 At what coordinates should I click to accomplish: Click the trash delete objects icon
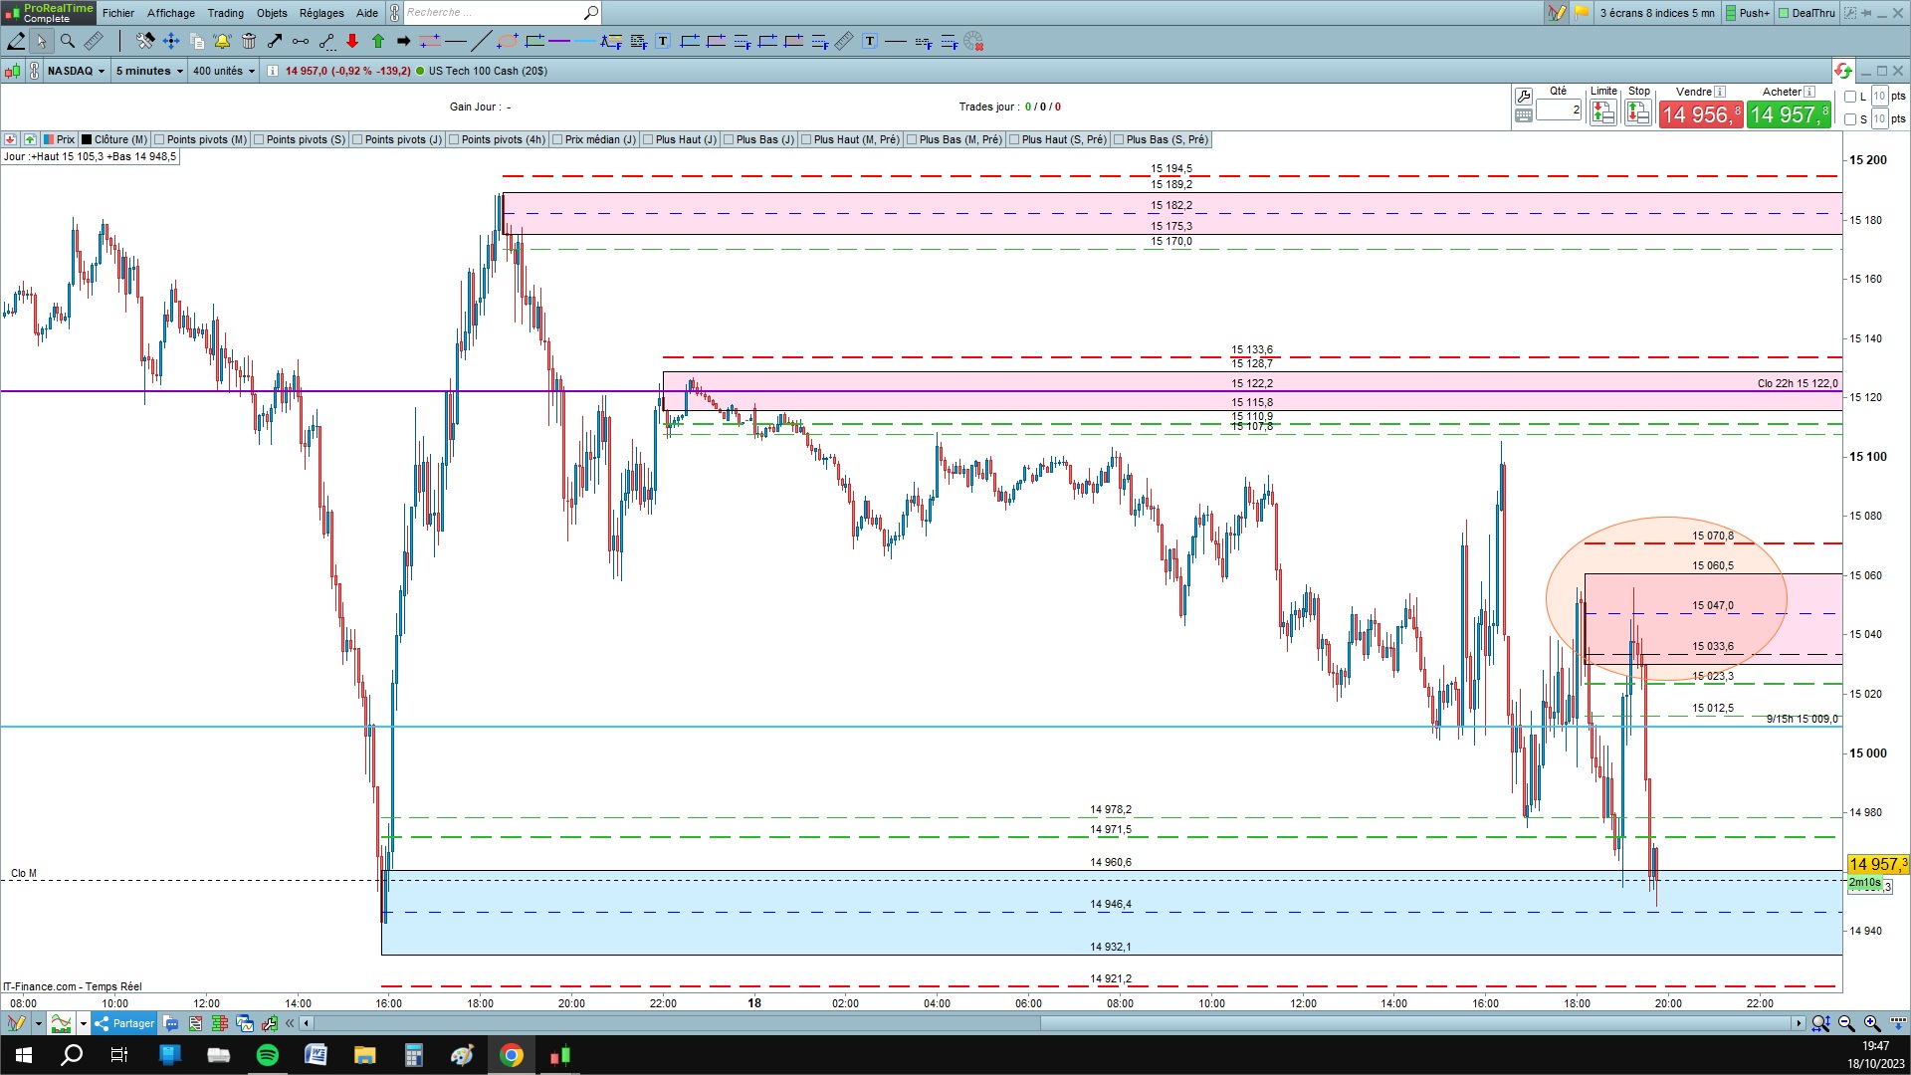coord(249,41)
